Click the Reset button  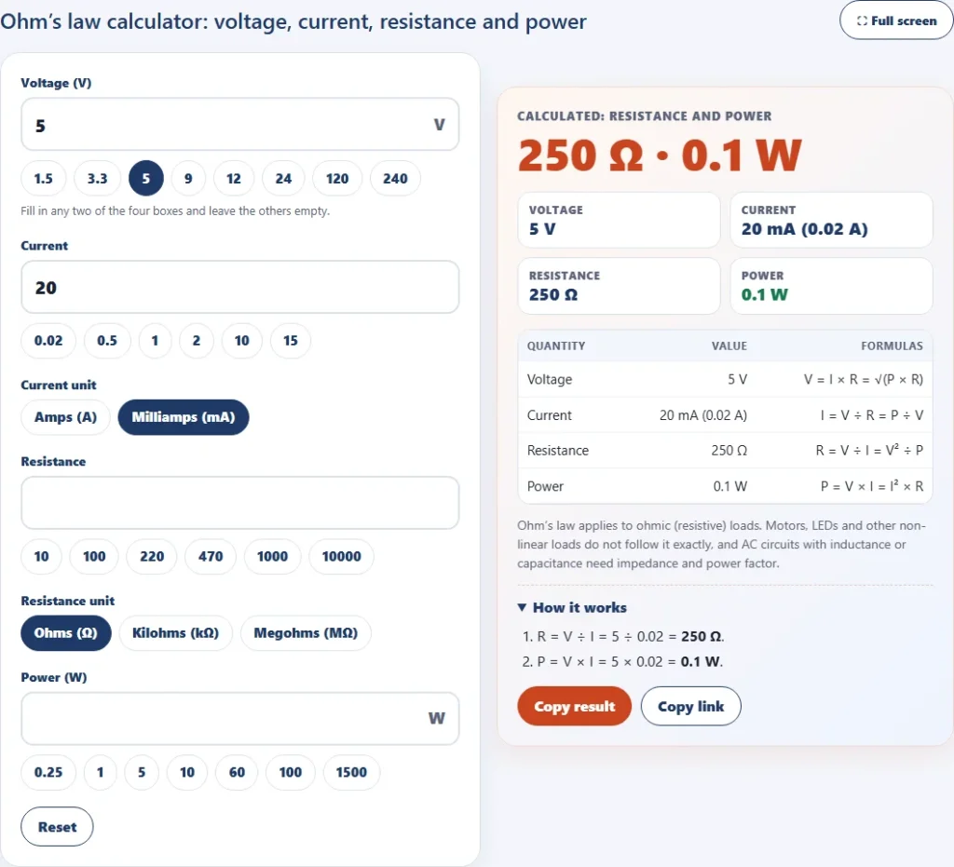(x=57, y=826)
